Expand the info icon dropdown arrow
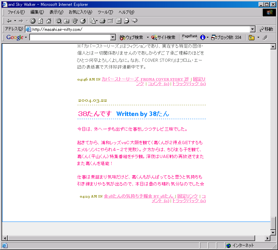 [x=207, y=37]
